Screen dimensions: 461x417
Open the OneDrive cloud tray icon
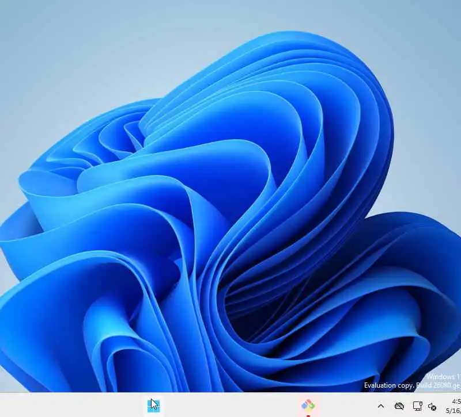(x=399, y=406)
